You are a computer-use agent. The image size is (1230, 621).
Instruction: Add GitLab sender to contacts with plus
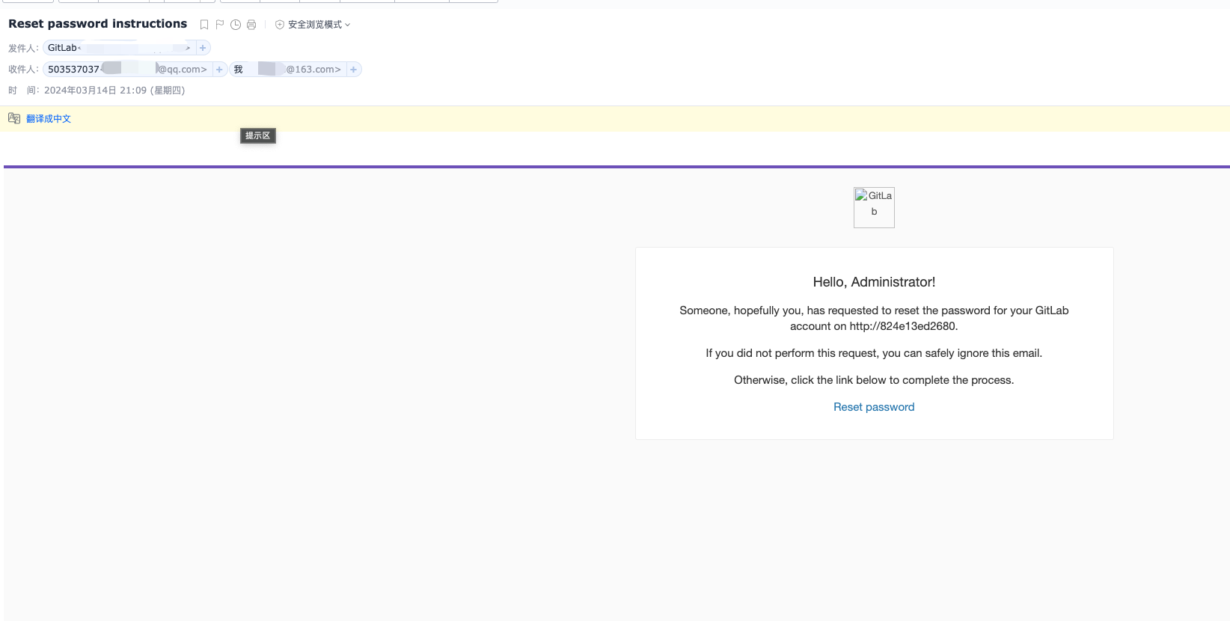[x=203, y=48]
